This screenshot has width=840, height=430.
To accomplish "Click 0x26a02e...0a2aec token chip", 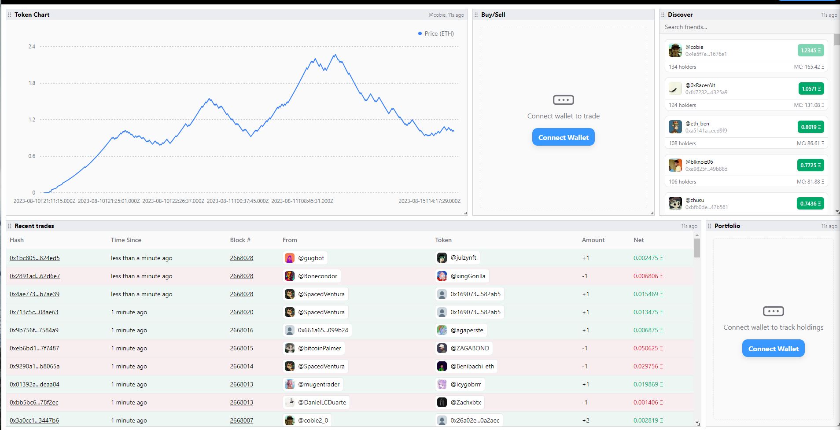I will pyautogui.click(x=469, y=420).
